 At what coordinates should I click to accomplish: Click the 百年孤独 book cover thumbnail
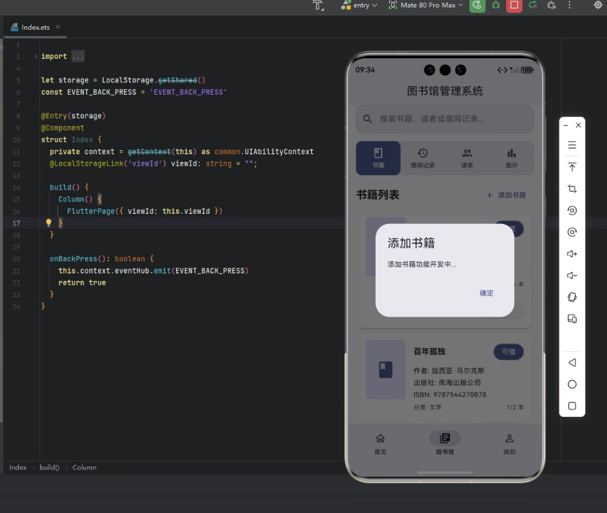pos(386,370)
